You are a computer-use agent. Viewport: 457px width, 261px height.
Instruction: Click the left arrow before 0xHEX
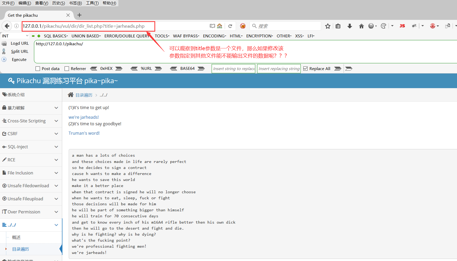[94, 69]
